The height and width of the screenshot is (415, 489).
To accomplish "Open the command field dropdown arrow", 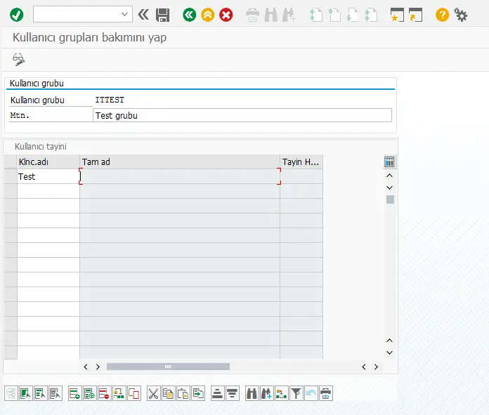I will (x=125, y=14).
